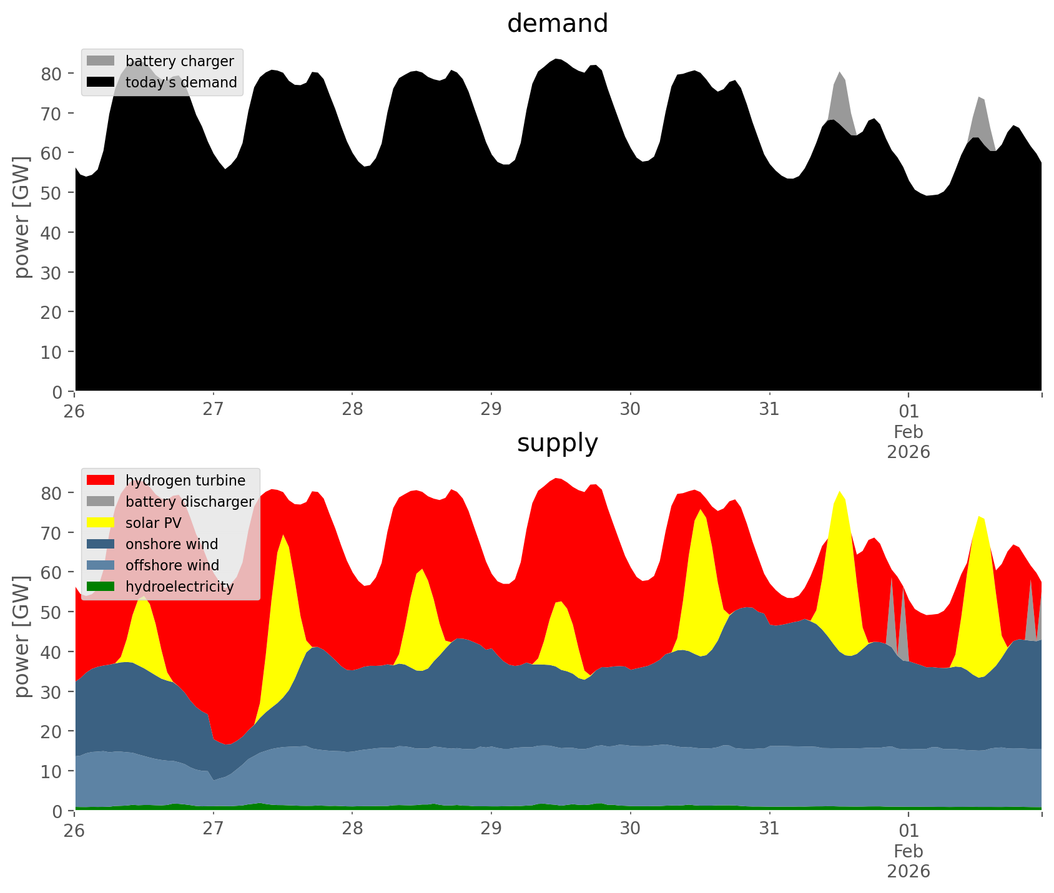Click the supply chart's "power [GW]" axis label

click(x=22, y=637)
